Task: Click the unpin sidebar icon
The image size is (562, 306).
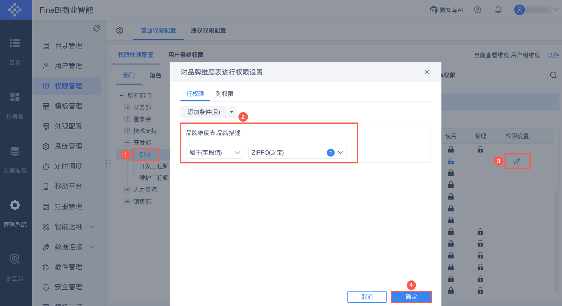Action: 96,29
